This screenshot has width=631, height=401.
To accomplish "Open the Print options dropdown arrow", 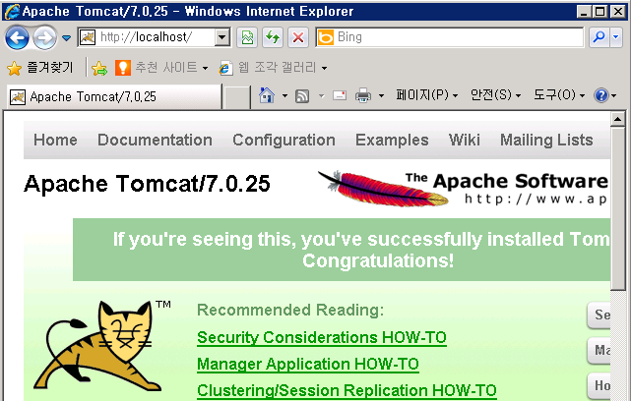I will (x=381, y=95).
